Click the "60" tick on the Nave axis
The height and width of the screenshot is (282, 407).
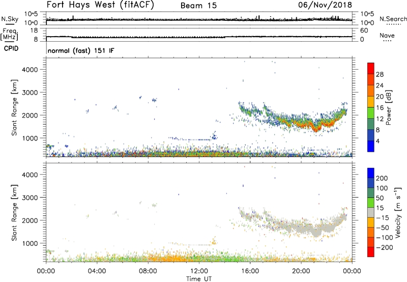[364, 31]
